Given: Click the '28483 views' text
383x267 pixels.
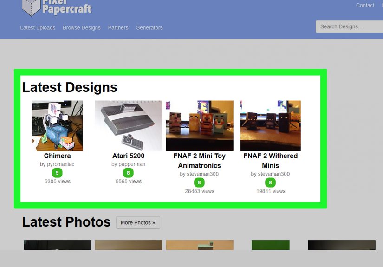Looking at the screenshot, I should coord(200,191).
